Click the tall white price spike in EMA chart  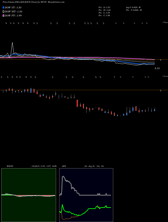[x=12, y=47]
